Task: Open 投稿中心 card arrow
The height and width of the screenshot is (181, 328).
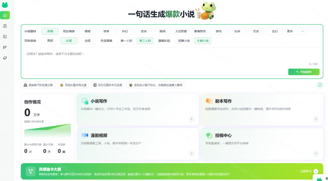Action: pyautogui.click(x=316, y=153)
